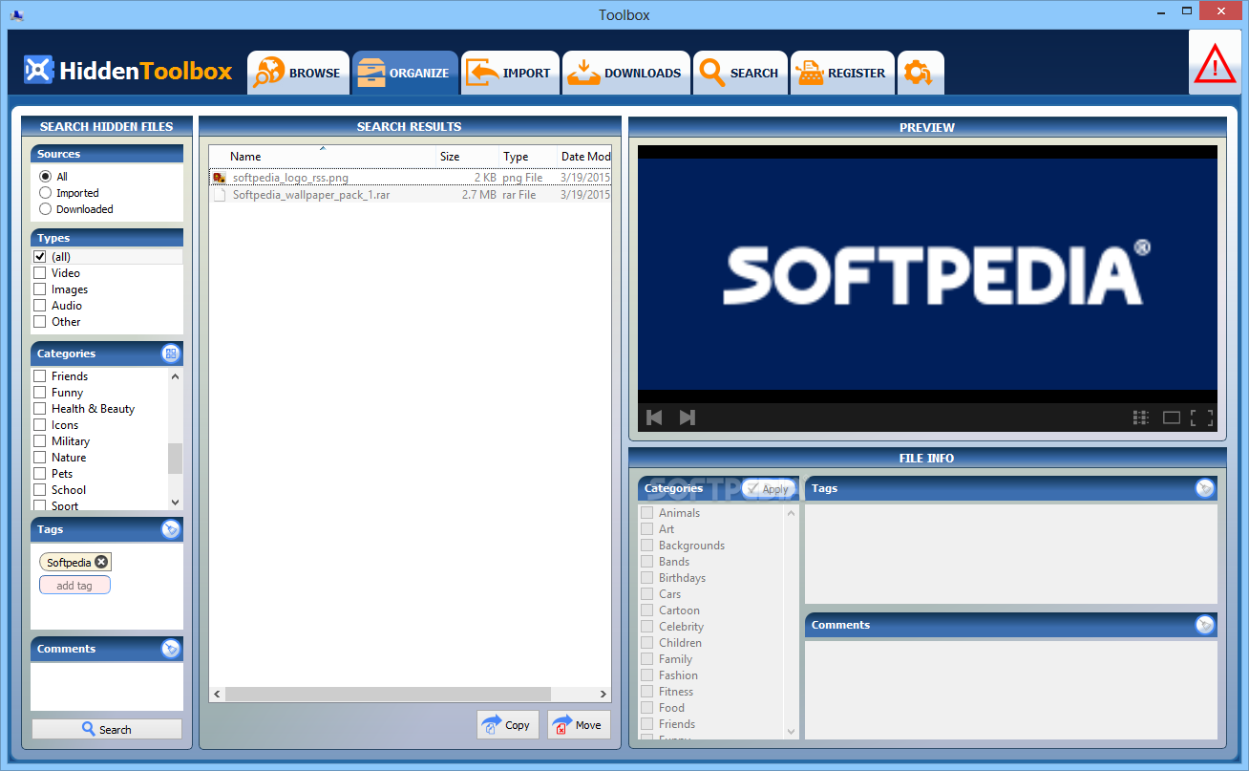Enable the Video type checkbox
This screenshot has width=1249, height=771.
coord(40,272)
